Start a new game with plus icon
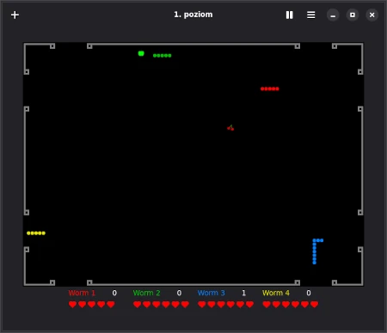The image size is (387, 333). (15, 15)
